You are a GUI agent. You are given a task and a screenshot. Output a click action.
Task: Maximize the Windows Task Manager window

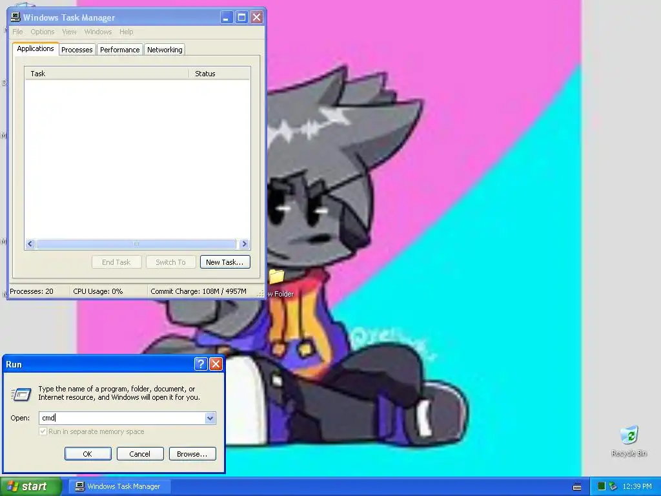tap(241, 17)
